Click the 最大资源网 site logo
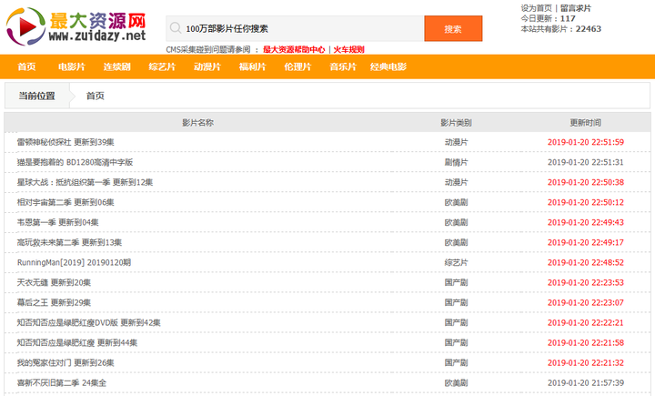655x396 pixels. tap(76, 26)
